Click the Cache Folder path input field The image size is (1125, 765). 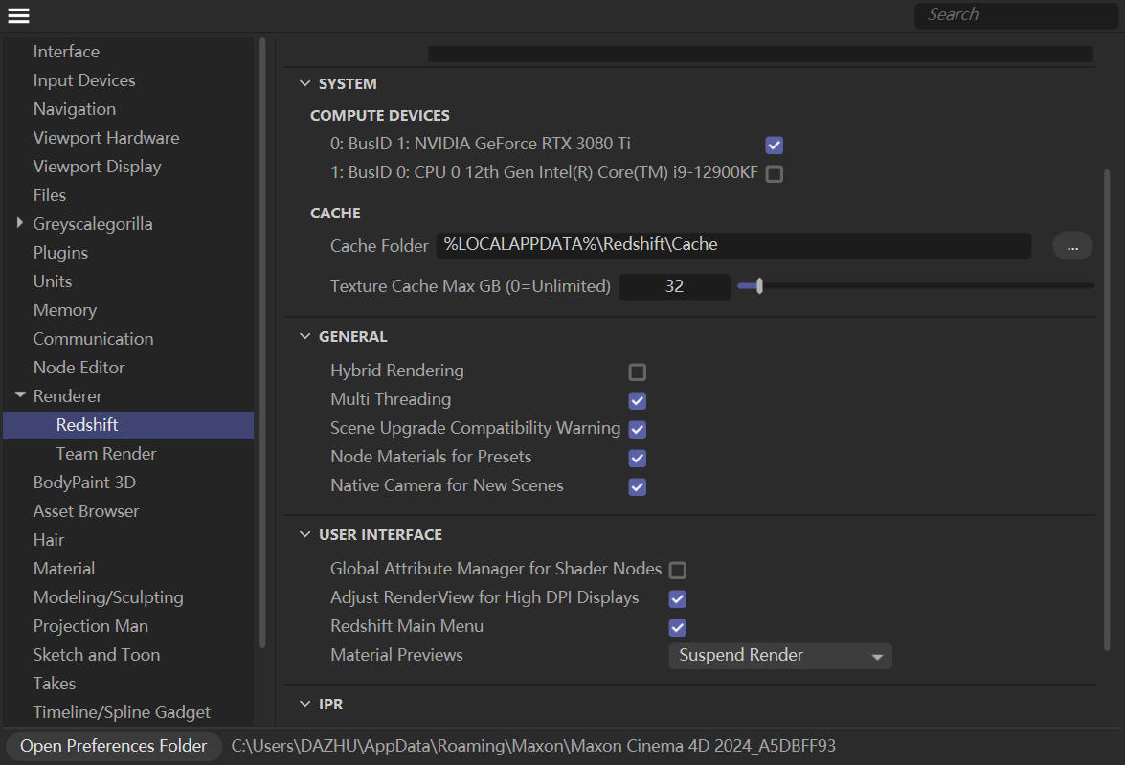pyautogui.click(x=733, y=244)
